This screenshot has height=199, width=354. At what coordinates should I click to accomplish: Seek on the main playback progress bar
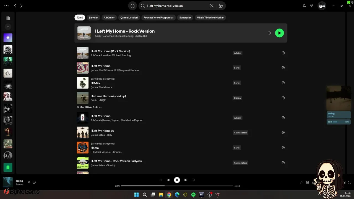[177, 186]
